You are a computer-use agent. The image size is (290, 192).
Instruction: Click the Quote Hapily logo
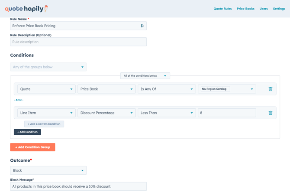(26, 9)
